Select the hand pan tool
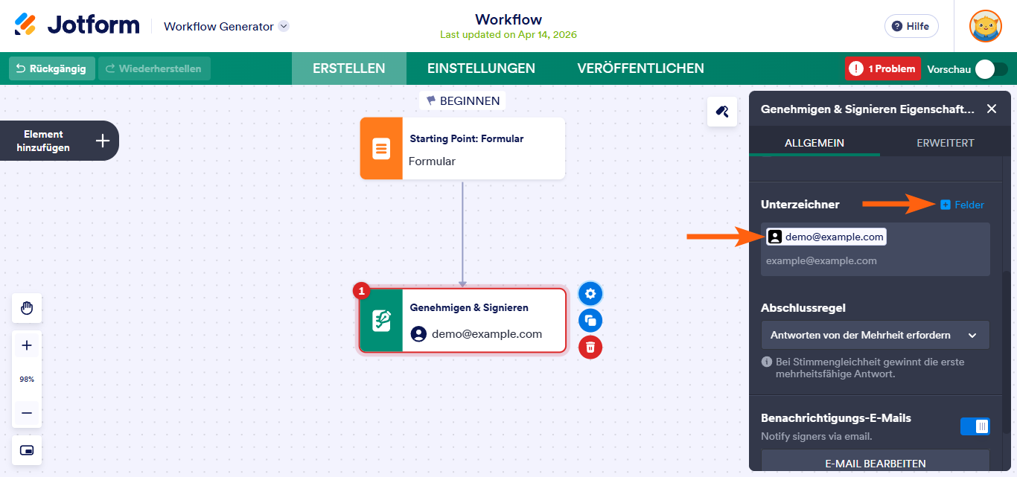 click(x=26, y=307)
